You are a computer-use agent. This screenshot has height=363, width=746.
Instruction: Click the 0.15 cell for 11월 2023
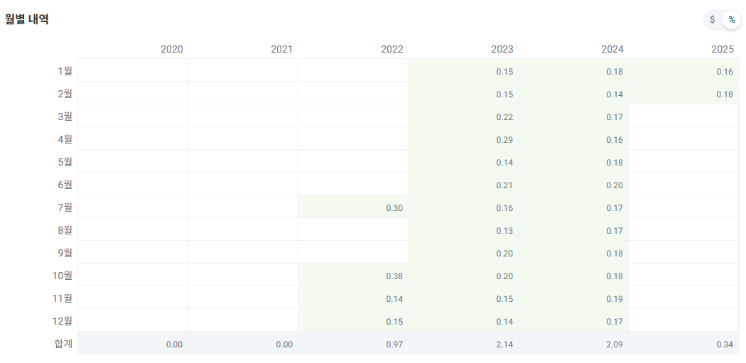pyautogui.click(x=463, y=299)
